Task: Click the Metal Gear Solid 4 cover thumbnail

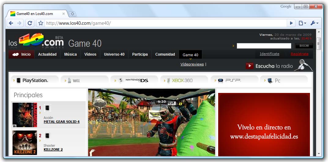Action: pyautogui.click(x=25, y=115)
